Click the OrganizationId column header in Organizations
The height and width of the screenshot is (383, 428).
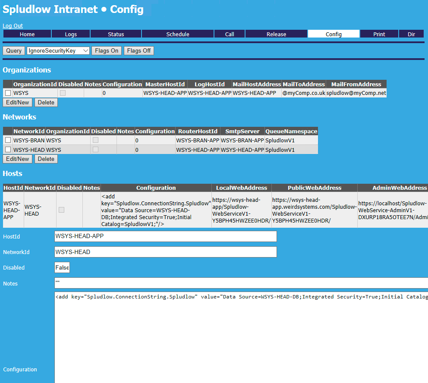(35, 84)
